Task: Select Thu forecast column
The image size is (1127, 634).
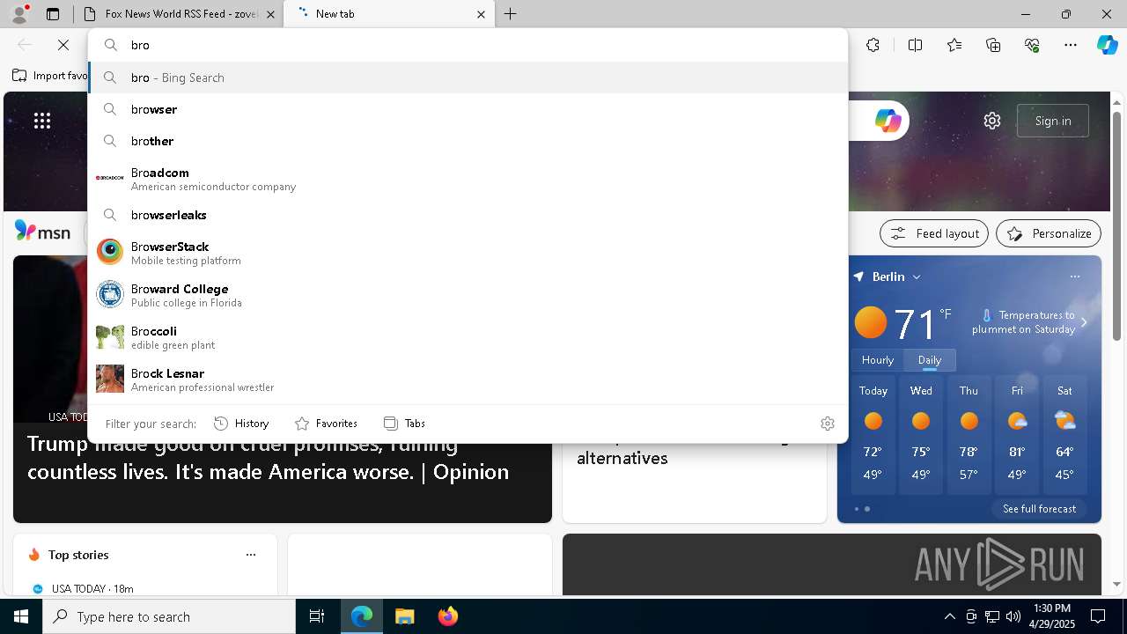Action: point(969,436)
